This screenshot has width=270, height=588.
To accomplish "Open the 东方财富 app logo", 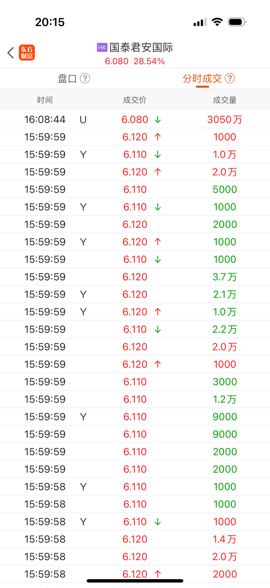I will point(27,53).
